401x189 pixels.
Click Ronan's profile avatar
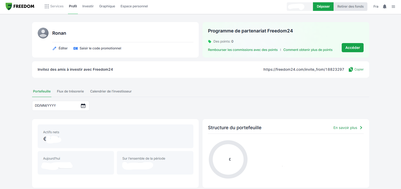pos(43,33)
